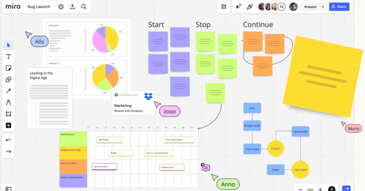Image resolution: width=365 pixels, height=191 pixels.
Task: Select the Text tool
Action: point(8,56)
